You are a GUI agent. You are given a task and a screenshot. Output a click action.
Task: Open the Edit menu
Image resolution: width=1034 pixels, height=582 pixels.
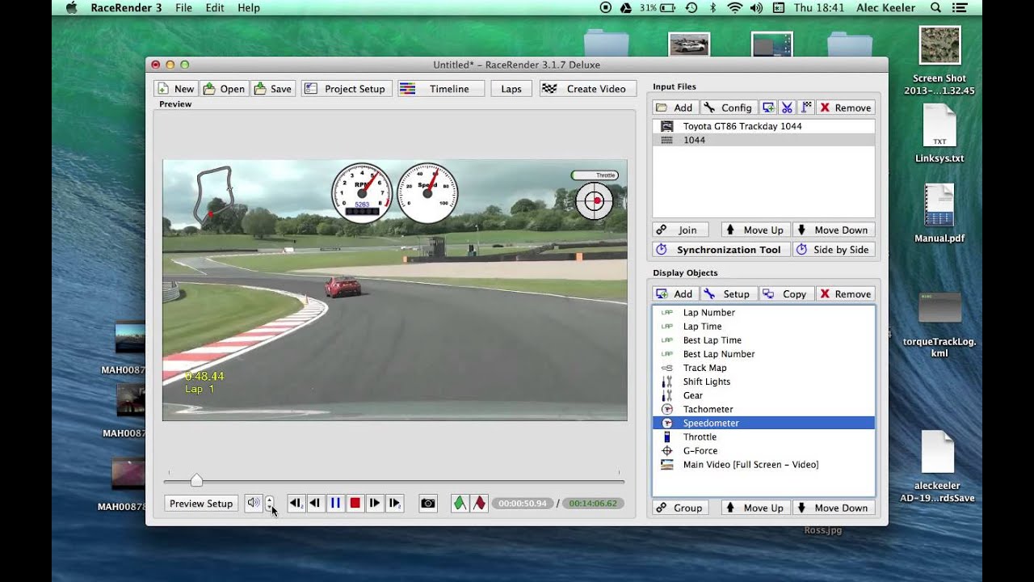[215, 7]
